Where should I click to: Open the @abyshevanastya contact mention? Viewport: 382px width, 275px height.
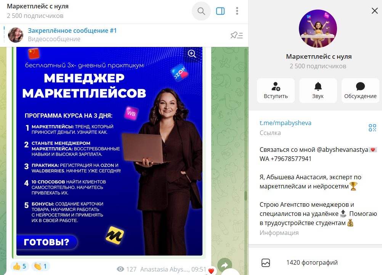pyautogui.click(x=342, y=150)
